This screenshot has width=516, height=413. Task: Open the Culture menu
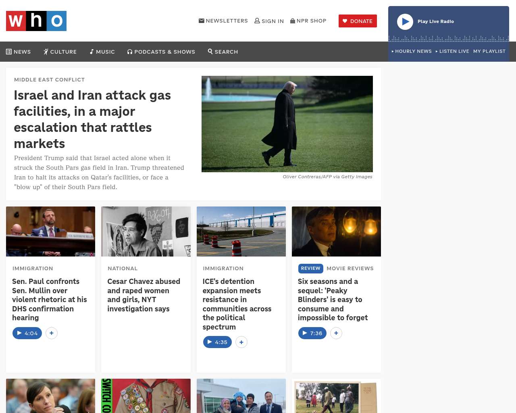60,52
